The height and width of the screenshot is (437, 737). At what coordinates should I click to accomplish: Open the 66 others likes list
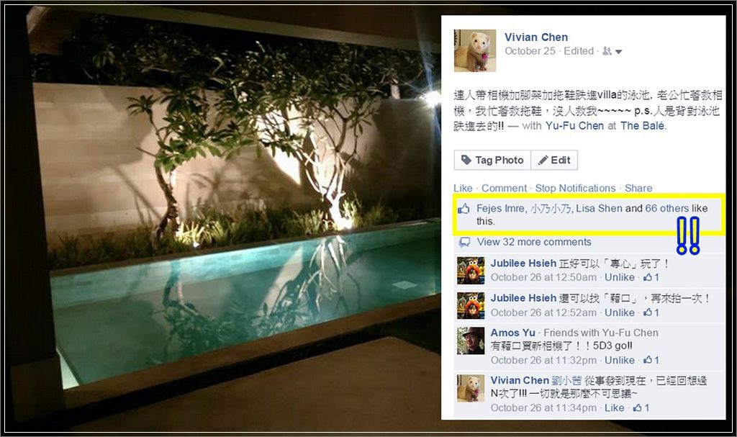tap(666, 208)
